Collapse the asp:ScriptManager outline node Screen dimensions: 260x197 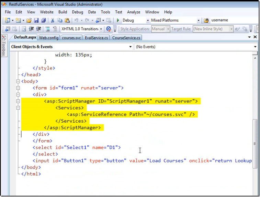coord(18,101)
